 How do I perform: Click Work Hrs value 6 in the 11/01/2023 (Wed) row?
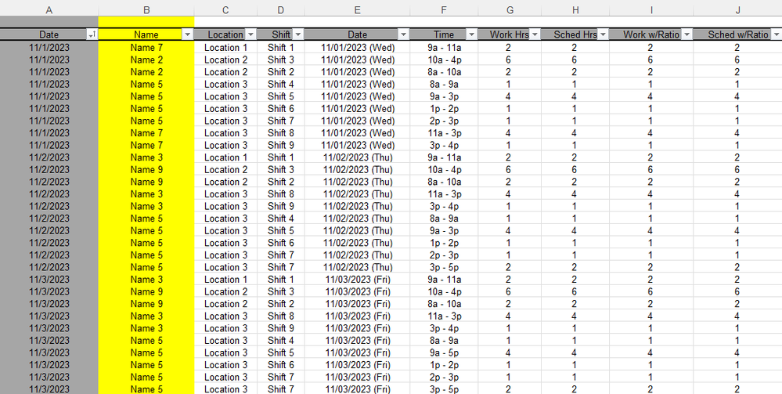(508, 60)
